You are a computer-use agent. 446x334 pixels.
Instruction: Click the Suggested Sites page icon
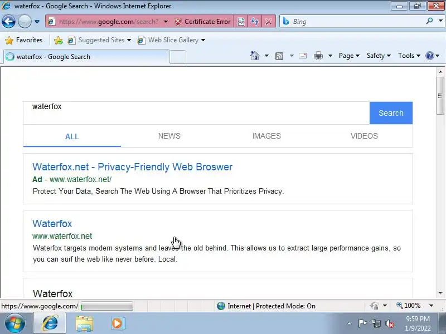click(x=71, y=40)
